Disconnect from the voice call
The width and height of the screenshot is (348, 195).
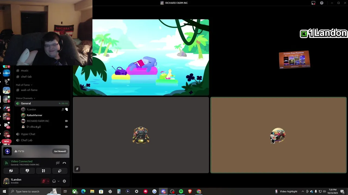click(64, 163)
